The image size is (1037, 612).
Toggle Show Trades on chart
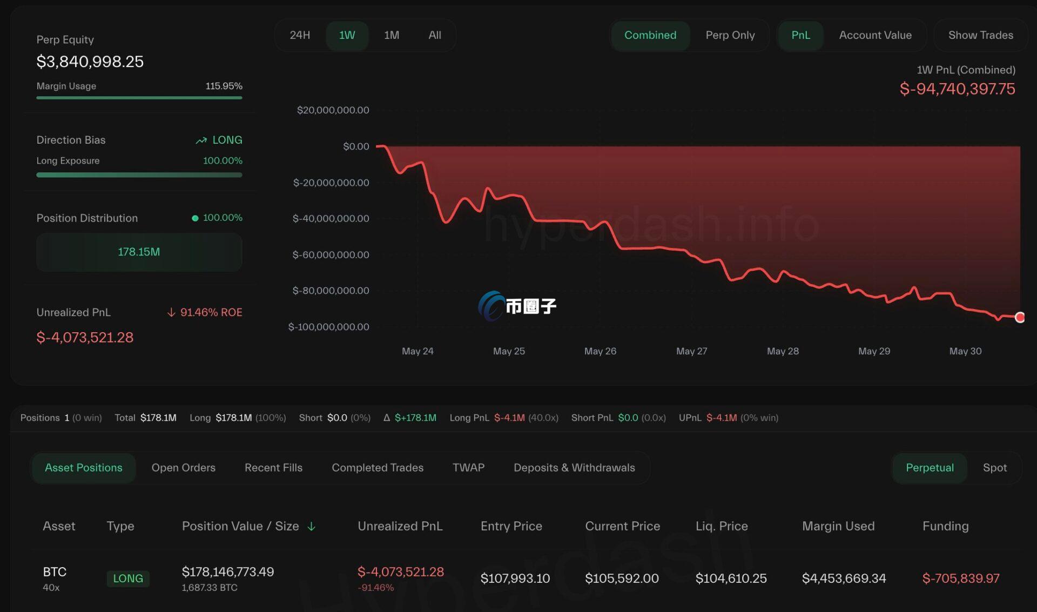[980, 35]
